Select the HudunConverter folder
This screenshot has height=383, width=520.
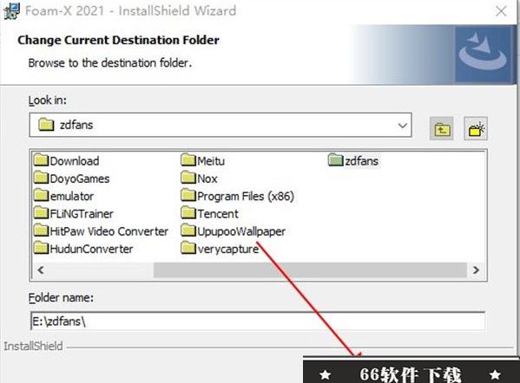(x=83, y=249)
